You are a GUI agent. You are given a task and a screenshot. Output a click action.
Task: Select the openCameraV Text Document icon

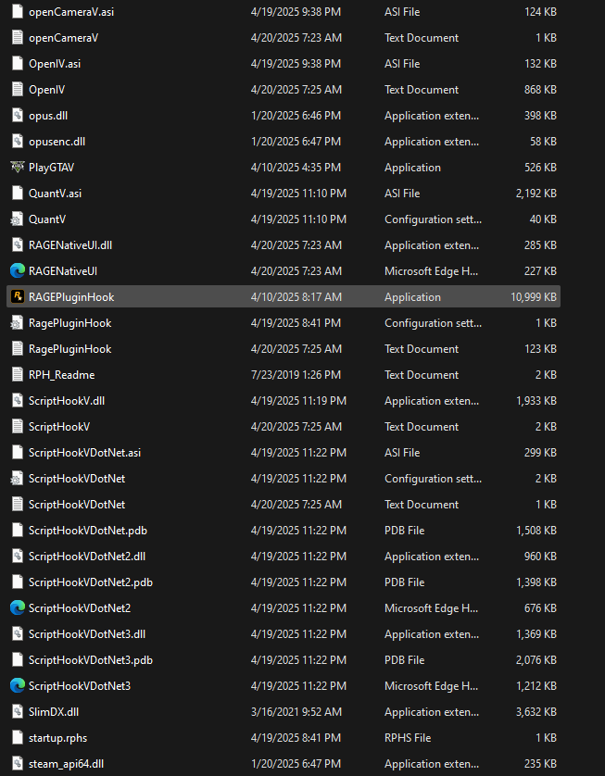coord(18,38)
